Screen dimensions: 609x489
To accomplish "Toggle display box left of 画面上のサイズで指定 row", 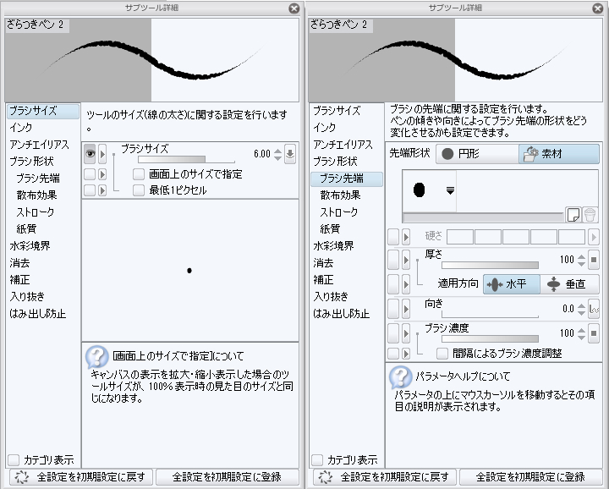I will (x=90, y=174).
